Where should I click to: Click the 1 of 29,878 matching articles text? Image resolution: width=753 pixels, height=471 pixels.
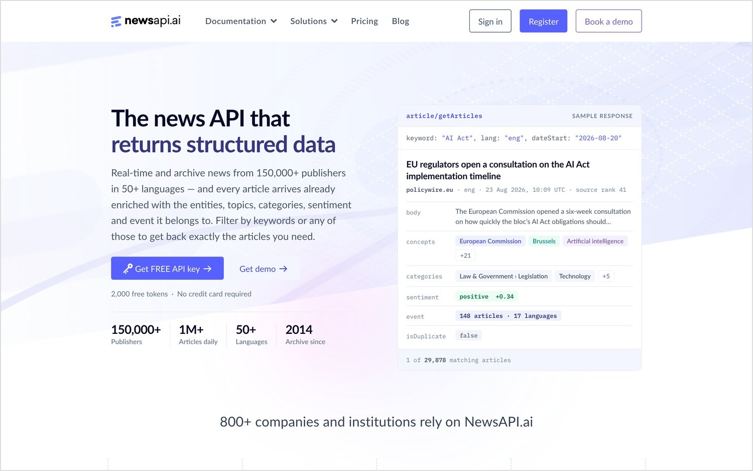click(x=458, y=360)
